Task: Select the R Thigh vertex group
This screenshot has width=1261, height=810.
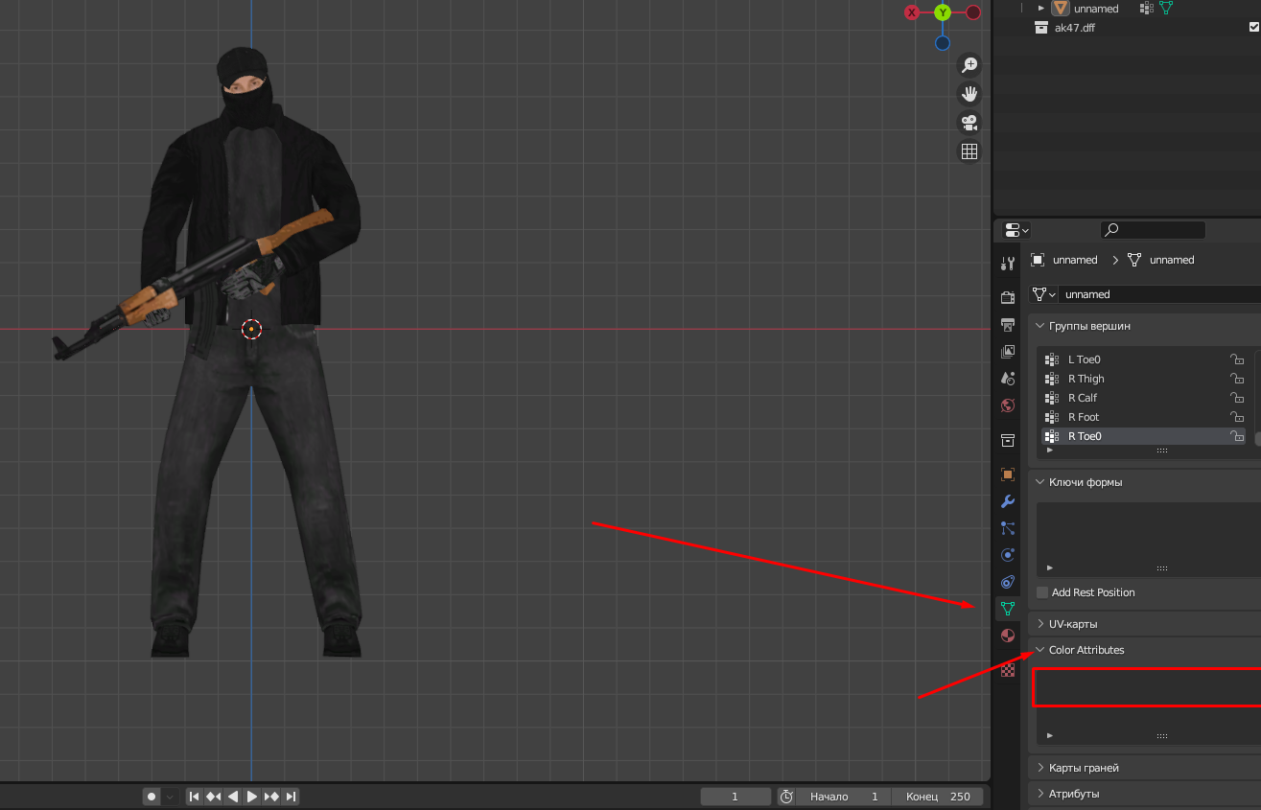Action: click(x=1086, y=379)
